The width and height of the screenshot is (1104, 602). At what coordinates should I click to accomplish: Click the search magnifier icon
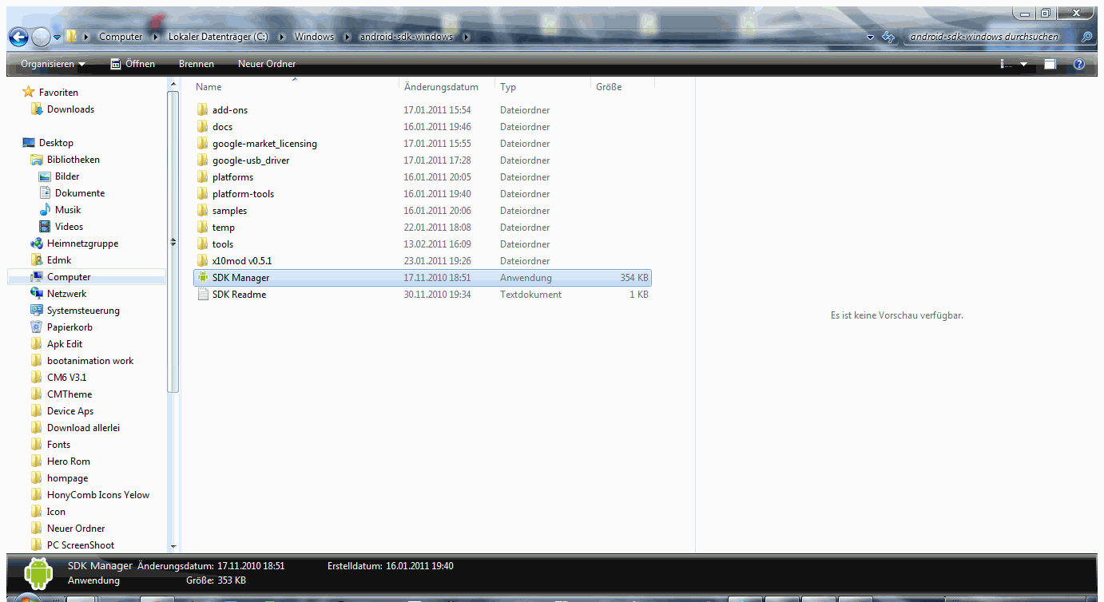pyautogui.click(x=1086, y=37)
